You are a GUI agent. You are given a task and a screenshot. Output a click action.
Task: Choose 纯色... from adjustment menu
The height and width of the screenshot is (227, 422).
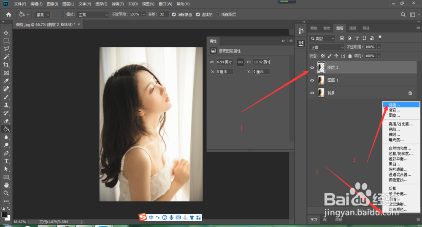(x=401, y=105)
